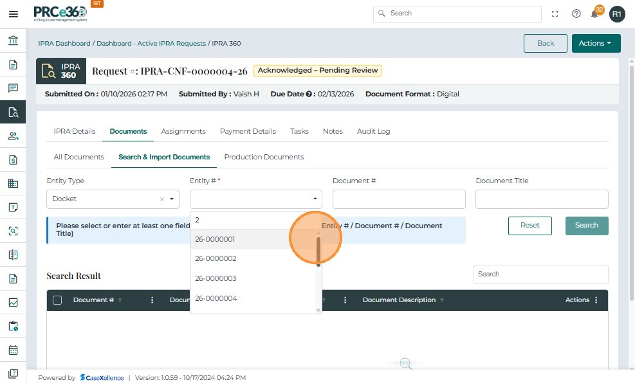Viewport: 635px width, 385px height.
Task: Focus the global Search field in header
Action: tap(457, 13)
